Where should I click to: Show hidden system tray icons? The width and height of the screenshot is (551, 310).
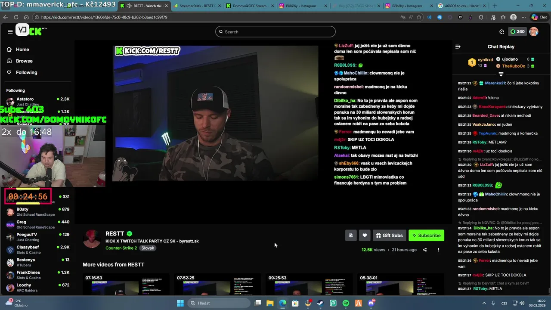click(485, 303)
